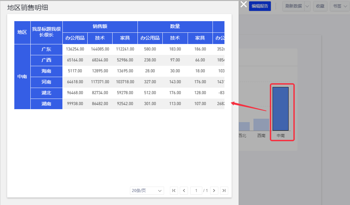Click the 收藏 button
This screenshot has height=205, width=350.
(x=320, y=6)
